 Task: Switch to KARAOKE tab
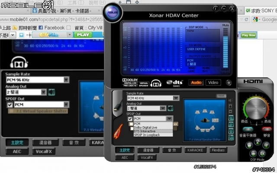click(x=195, y=150)
